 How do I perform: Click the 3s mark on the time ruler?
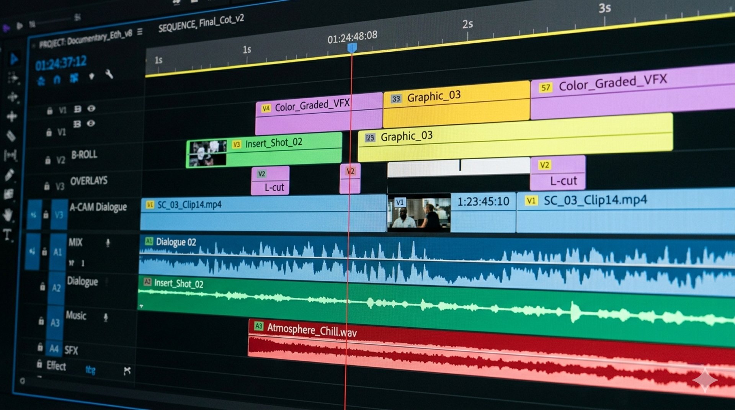[x=605, y=8]
